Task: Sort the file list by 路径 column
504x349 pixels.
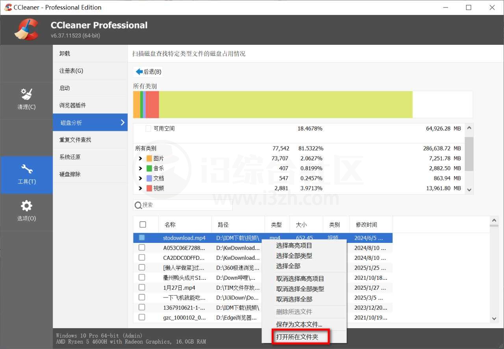Action: coord(238,224)
